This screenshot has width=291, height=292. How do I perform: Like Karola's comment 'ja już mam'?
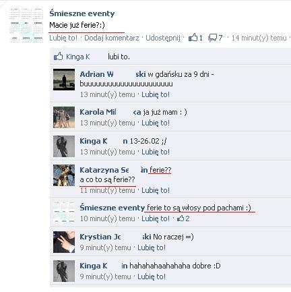(156, 123)
